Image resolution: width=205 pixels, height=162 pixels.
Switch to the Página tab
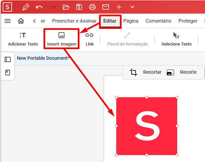click(131, 21)
